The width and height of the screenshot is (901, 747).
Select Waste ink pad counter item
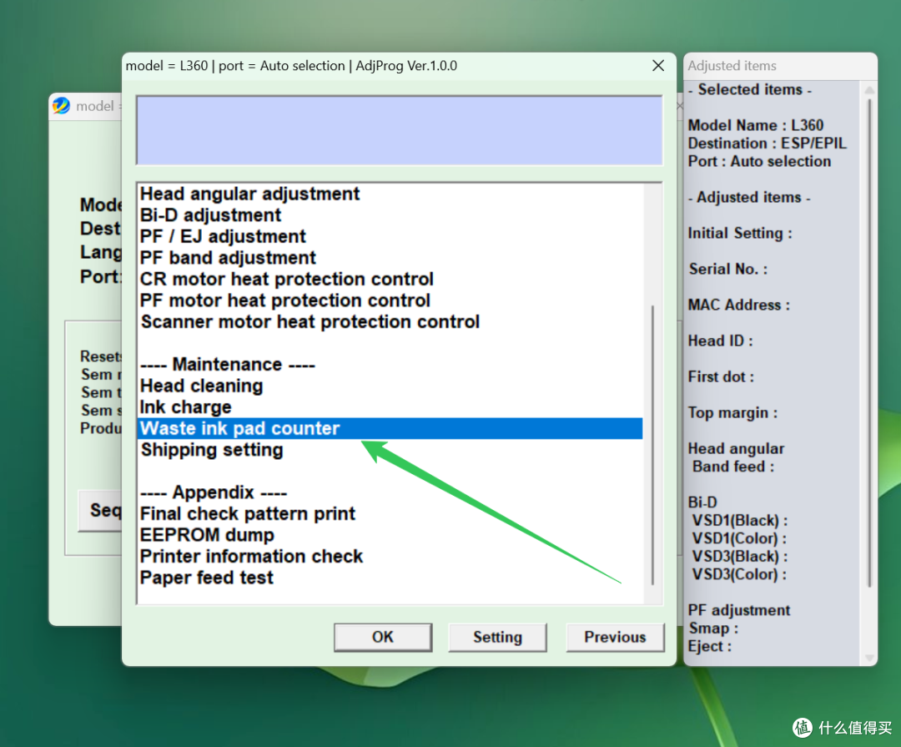click(390, 428)
